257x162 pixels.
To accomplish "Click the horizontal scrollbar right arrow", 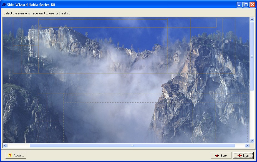I will coord(247,145).
